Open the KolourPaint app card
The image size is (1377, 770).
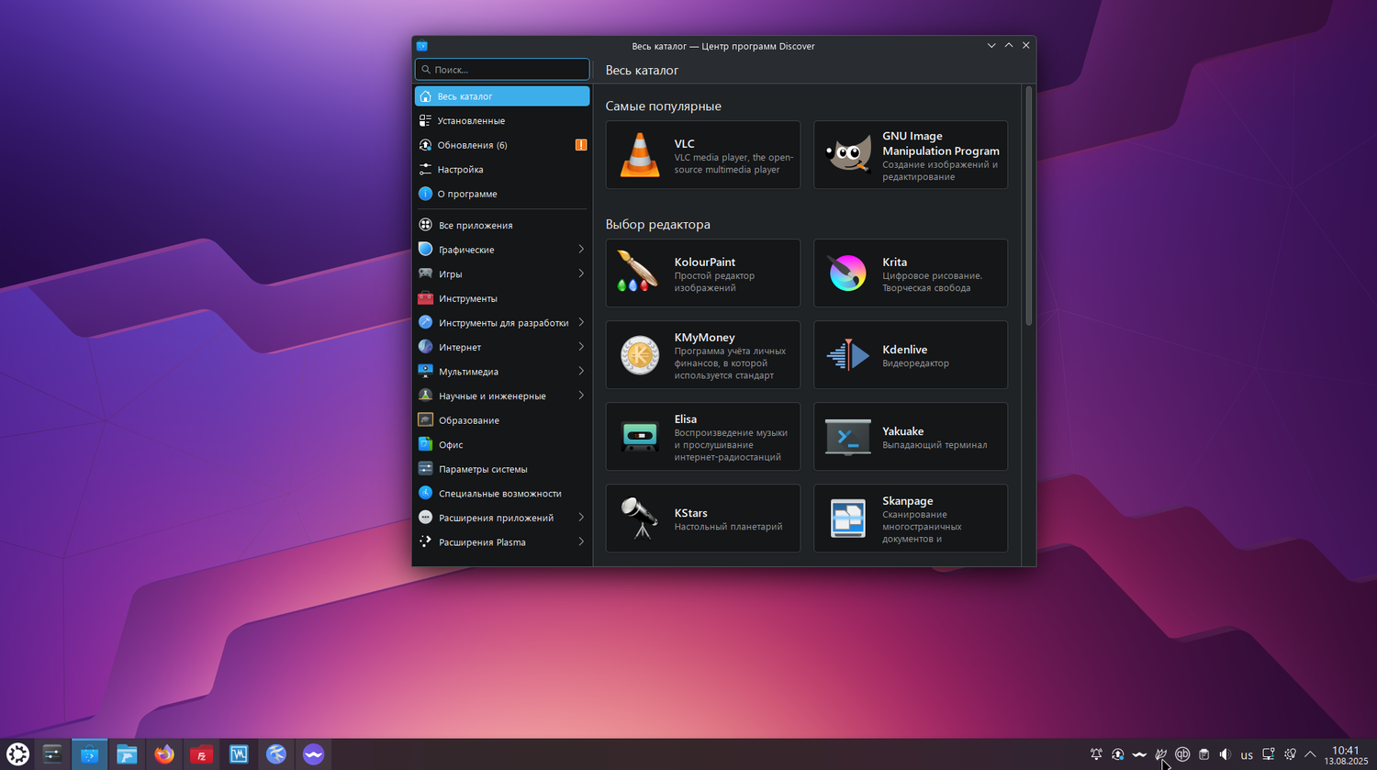click(x=703, y=273)
